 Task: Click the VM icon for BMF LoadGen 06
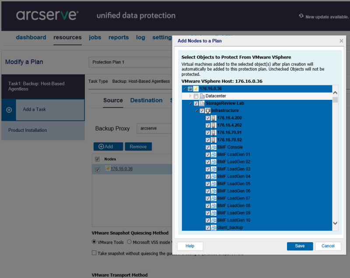coord(213,191)
